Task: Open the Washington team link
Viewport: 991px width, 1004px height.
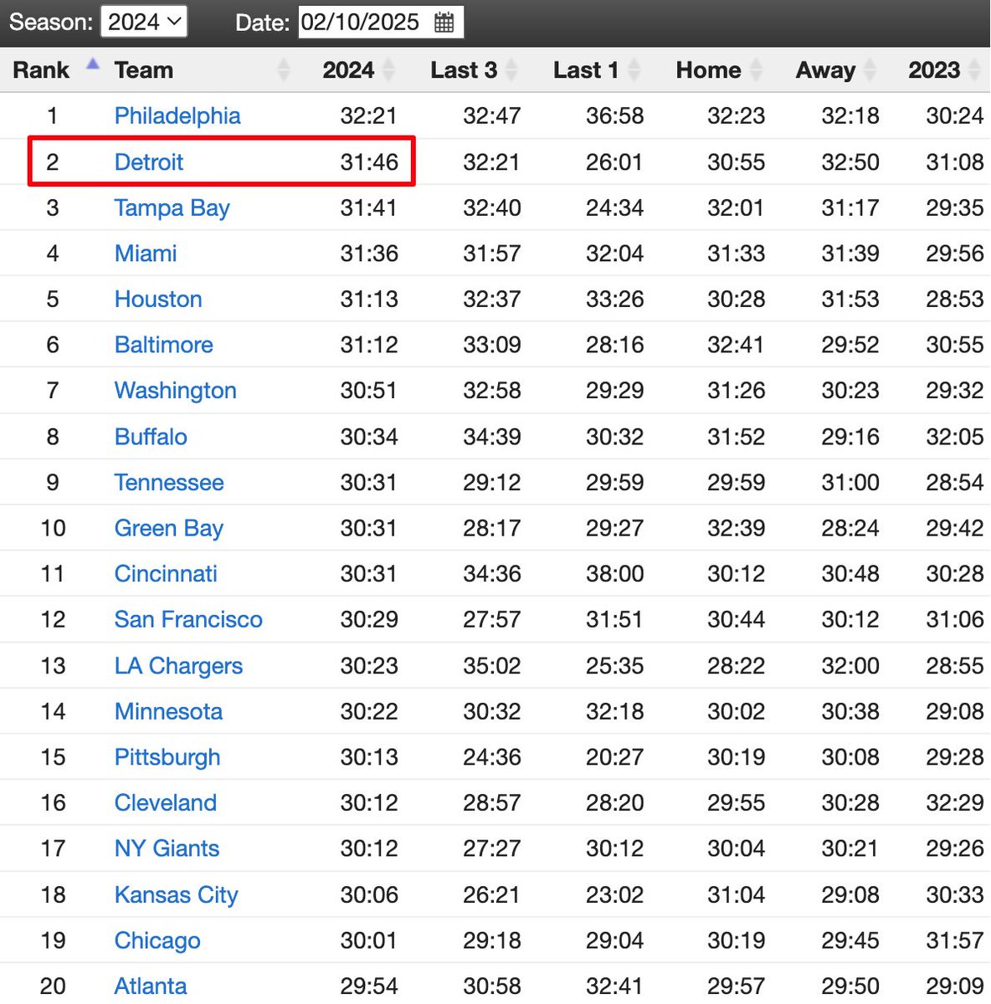Action: point(176,391)
